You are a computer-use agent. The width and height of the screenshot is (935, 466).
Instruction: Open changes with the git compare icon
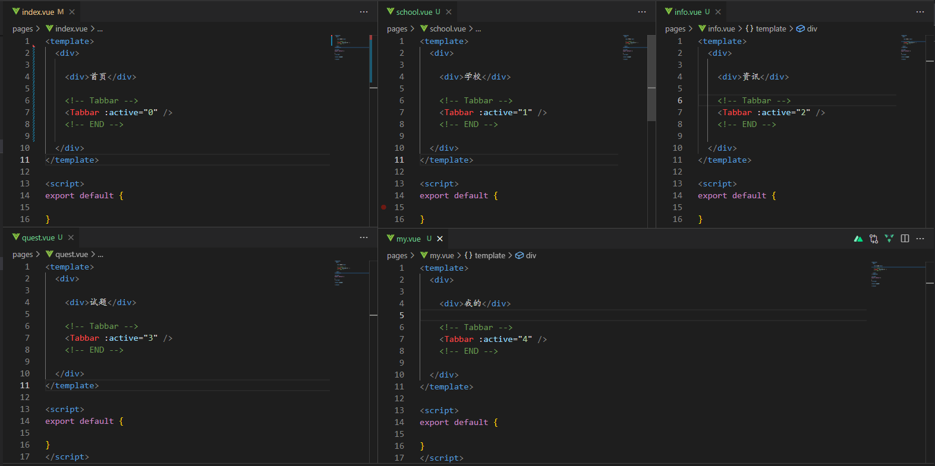pos(873,239)
